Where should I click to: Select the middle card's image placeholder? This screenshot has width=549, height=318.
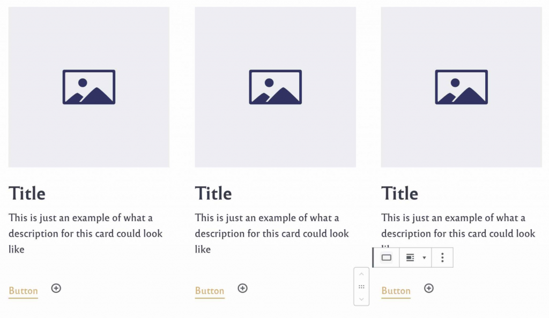click(x=275, y=87)
